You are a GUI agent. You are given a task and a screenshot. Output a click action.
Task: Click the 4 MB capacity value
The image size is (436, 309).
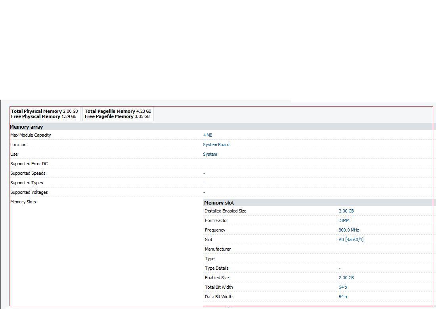(x=208, y=135)
